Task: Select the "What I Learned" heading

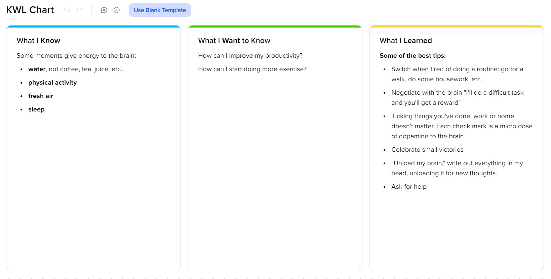Action: [405, 41]
